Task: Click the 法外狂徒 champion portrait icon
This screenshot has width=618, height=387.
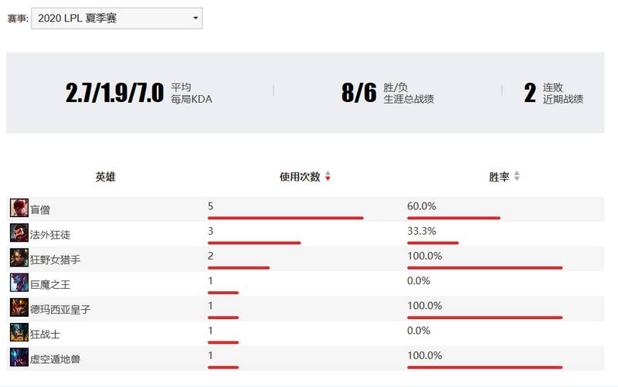Action: (19, 233)
